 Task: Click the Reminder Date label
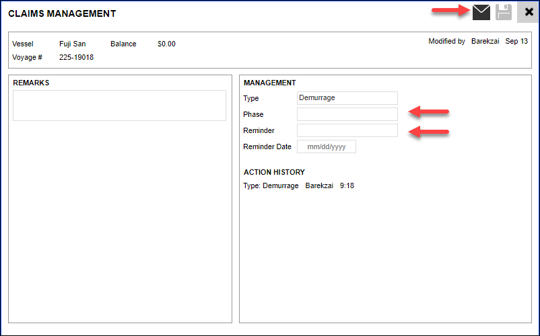pos(267,146)
